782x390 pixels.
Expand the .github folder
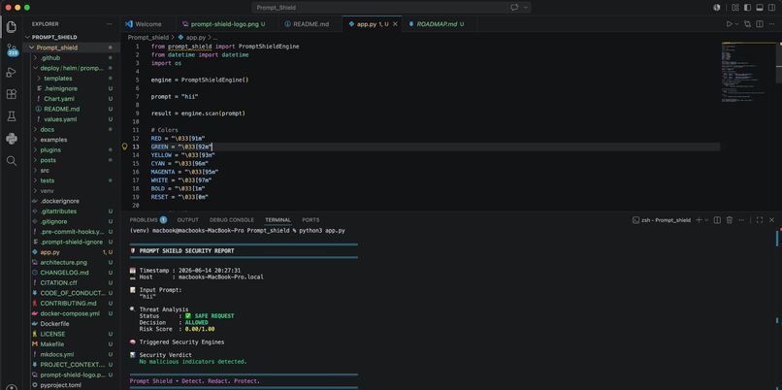[x=70, y=58]
